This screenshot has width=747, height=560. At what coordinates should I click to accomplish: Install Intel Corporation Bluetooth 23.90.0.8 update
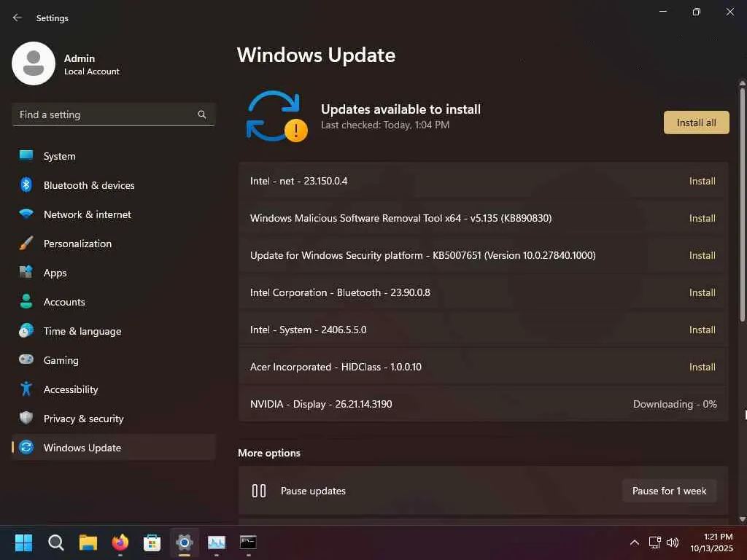[702, 292]
